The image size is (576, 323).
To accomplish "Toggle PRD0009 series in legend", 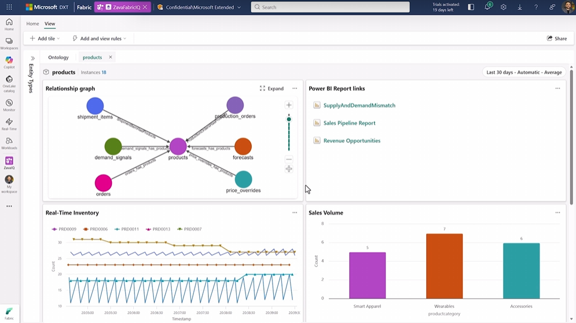I will pos(64,229).
